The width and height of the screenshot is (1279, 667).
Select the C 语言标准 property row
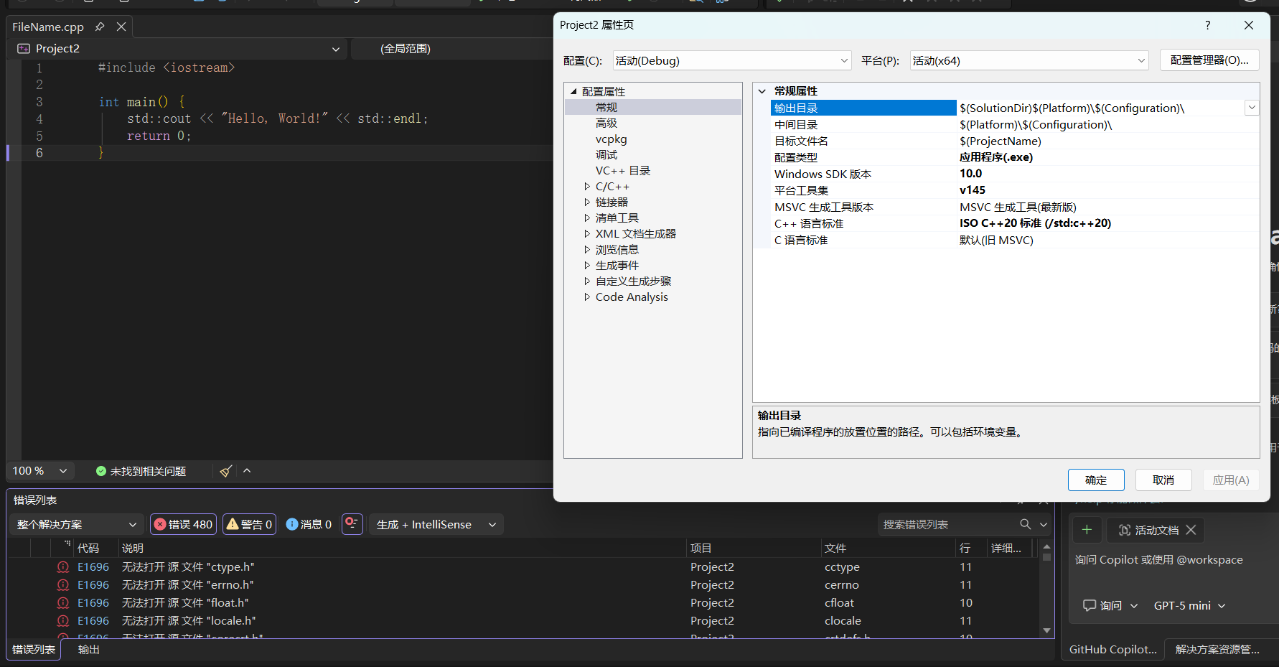click(x=1015, y=241)
